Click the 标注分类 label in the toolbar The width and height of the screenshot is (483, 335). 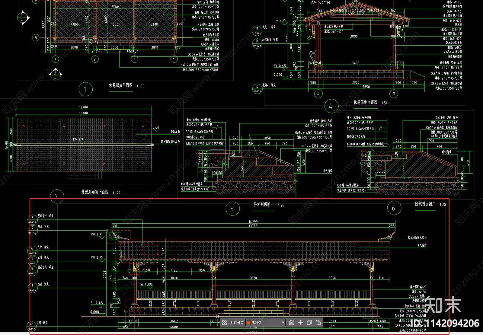click(x=237, y=323)
